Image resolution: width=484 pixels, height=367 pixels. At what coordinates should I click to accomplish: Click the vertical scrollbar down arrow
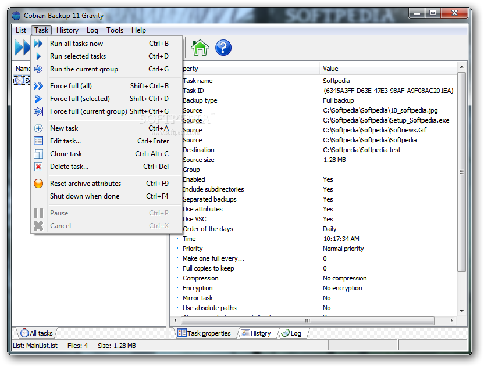(462, 311)
